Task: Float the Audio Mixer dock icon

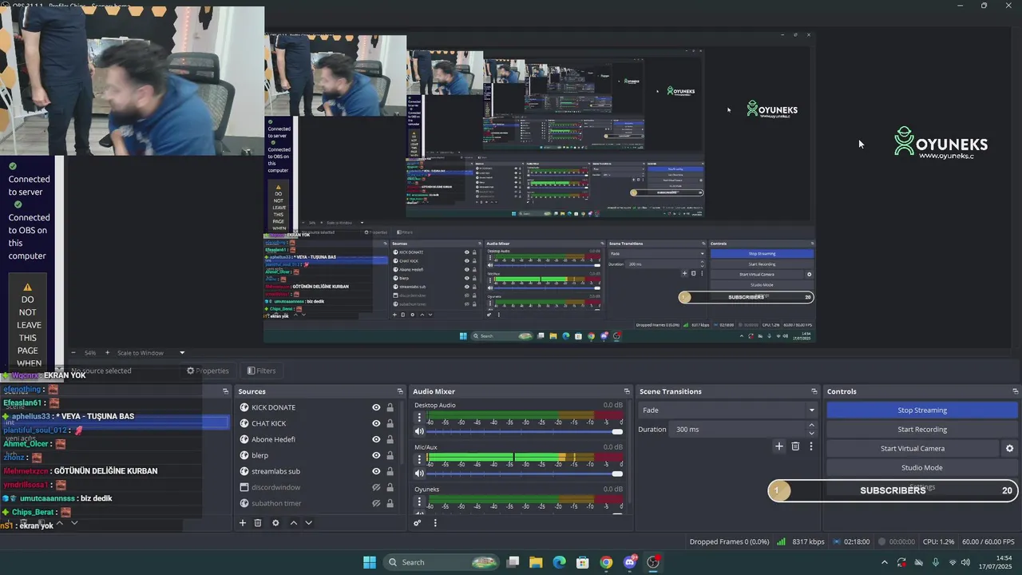Action: click(625, 391)
